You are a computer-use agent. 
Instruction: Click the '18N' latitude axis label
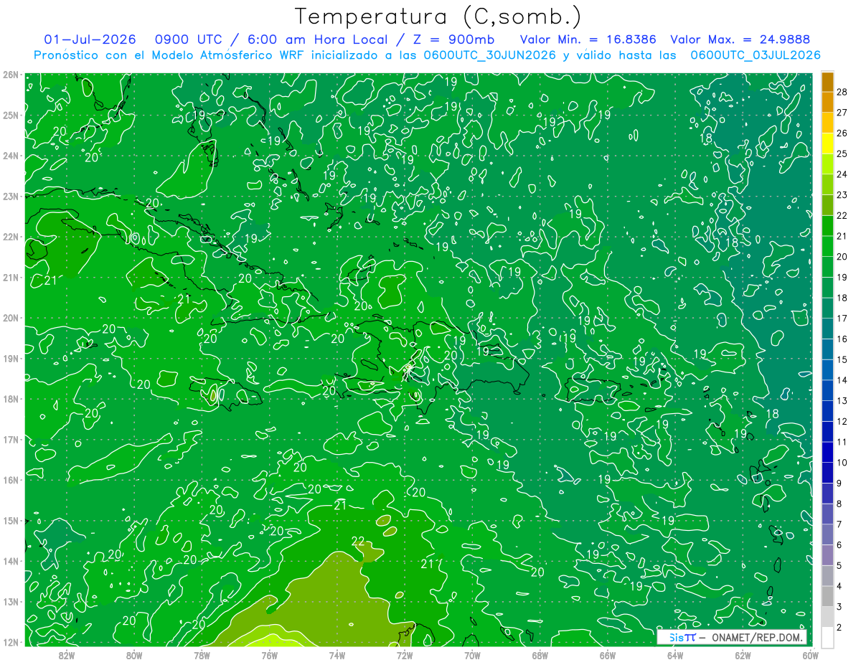tap(11, 399)
